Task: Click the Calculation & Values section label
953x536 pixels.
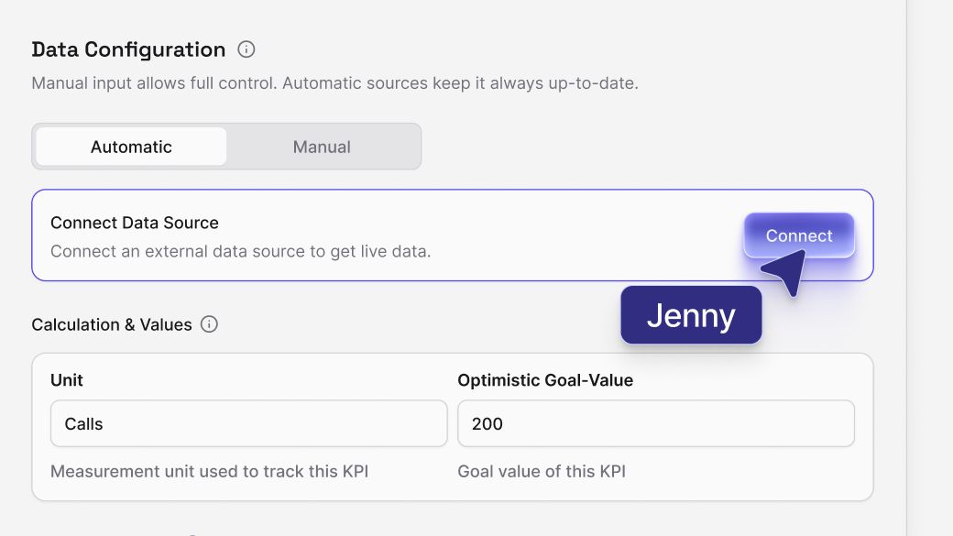Action: click(x=112, y=324)
